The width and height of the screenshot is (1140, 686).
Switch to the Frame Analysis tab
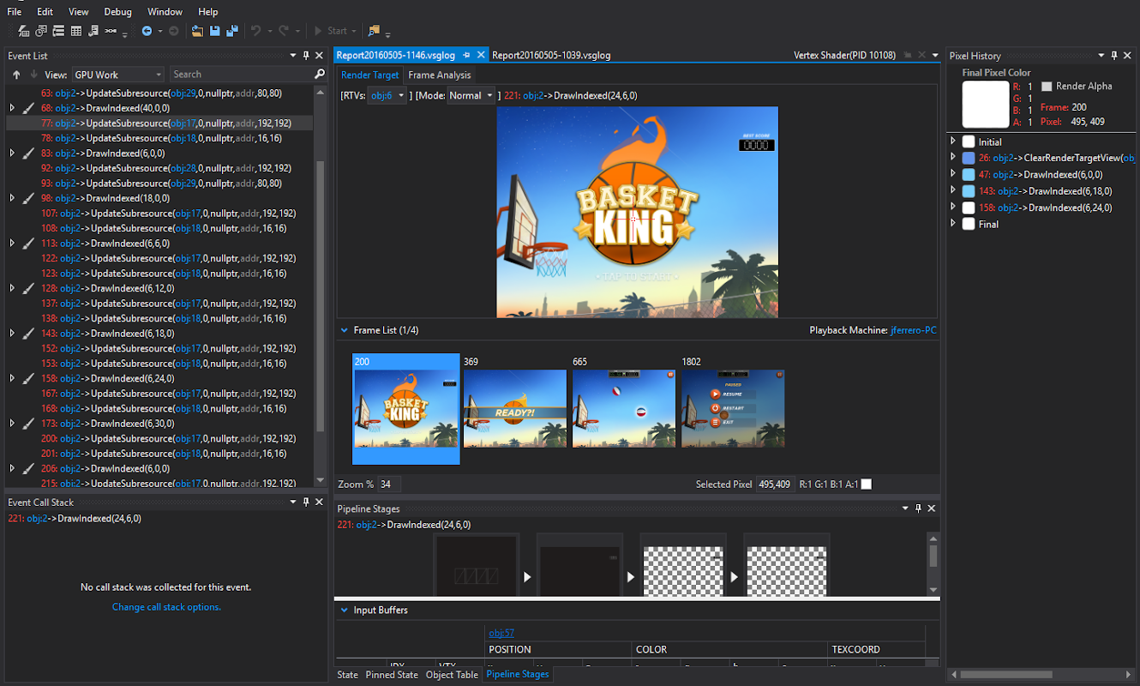(x=439, y=75)
